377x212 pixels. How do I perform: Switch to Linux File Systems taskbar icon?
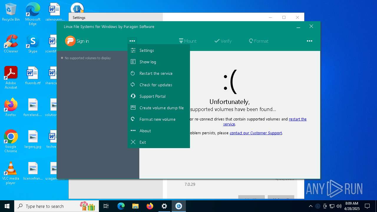[x=179, y=206]
